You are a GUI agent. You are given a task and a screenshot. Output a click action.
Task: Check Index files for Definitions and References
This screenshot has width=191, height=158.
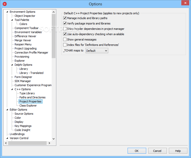tap(65, 45)
